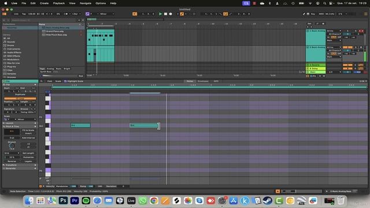The image size is (370, 208).
Task: Click the Scale button in note editor
Action: click(x=58, y=81)
